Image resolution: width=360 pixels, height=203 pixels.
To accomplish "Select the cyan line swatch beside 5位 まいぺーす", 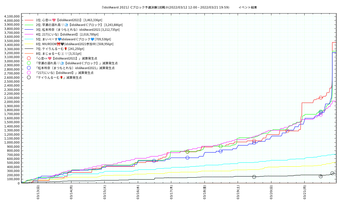I will point(29,39).
